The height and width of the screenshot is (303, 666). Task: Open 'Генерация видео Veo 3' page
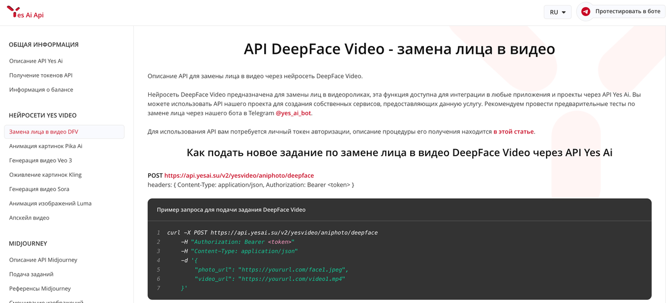(41, 161)
